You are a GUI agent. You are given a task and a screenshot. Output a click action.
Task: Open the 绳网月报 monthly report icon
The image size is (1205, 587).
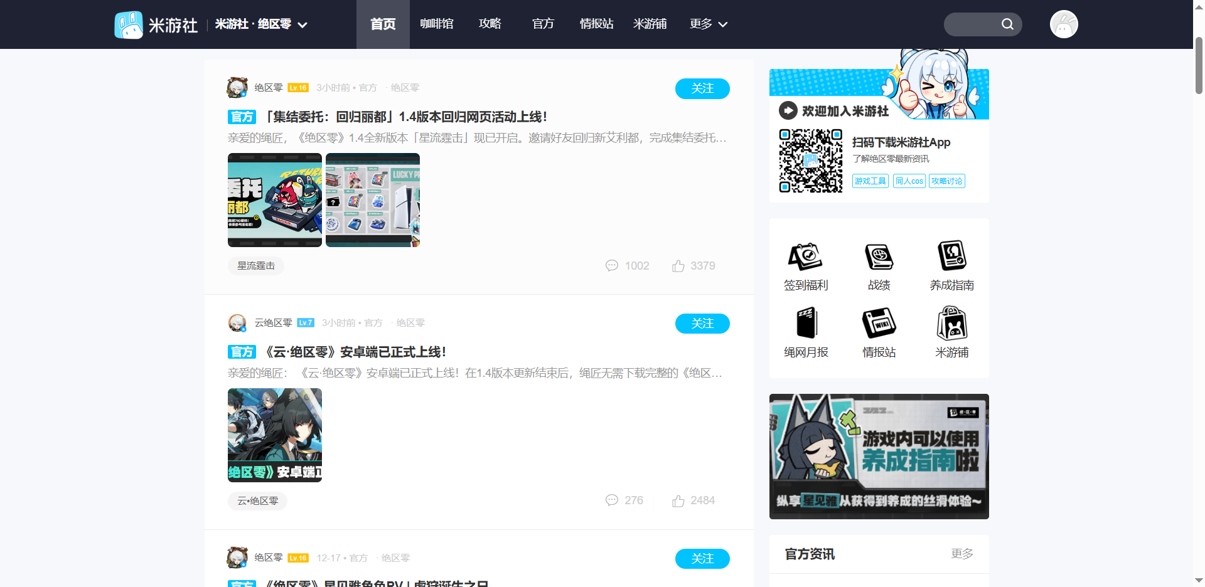[x=806, y=323]
